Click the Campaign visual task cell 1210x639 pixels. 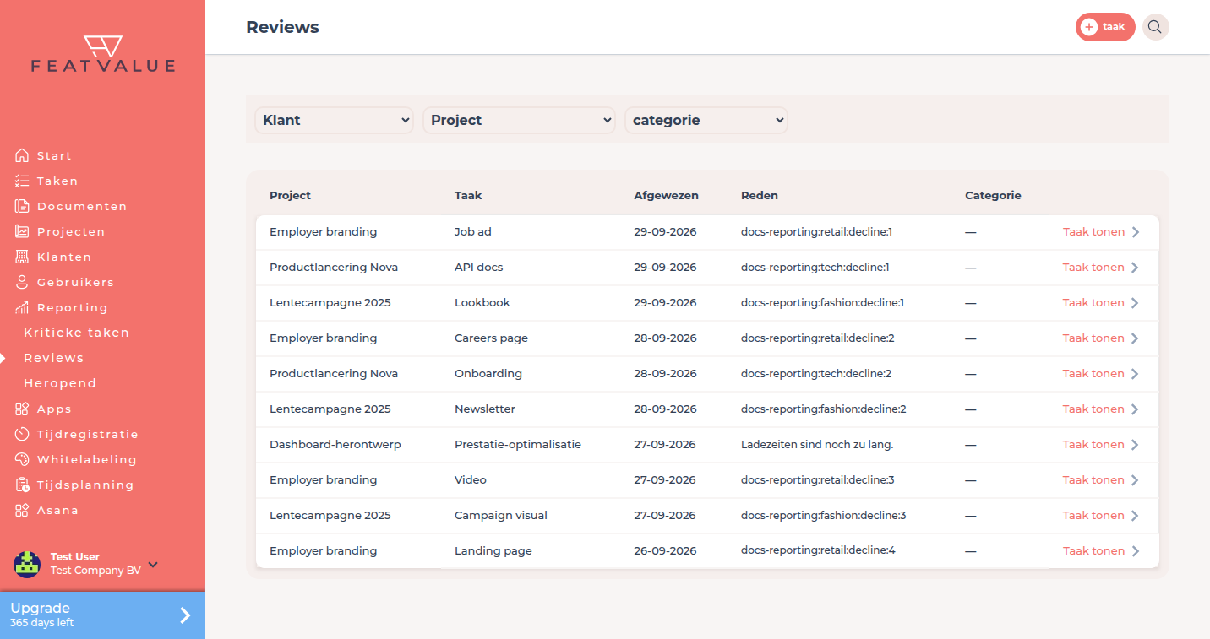tap(501, 516)
